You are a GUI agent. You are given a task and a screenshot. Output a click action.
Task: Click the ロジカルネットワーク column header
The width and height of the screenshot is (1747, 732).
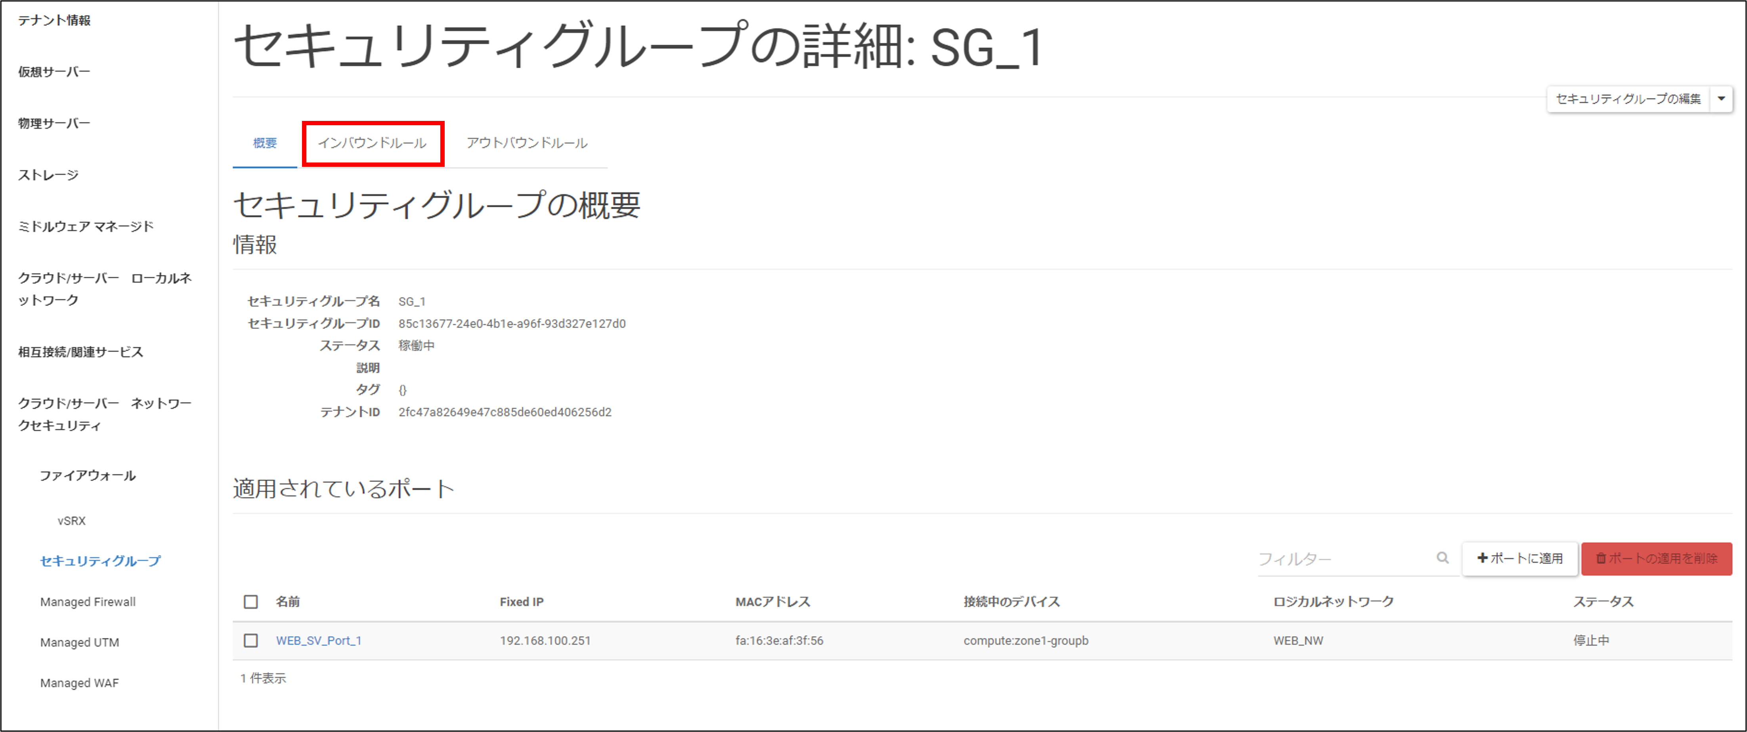(x=1333, y=602)
